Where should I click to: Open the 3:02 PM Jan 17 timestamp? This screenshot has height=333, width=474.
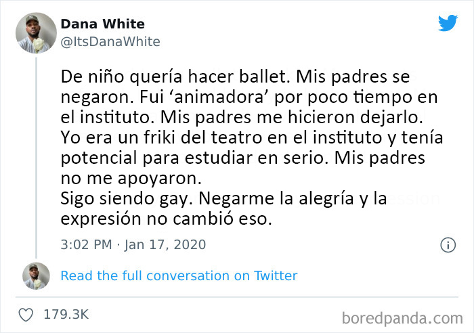pos(133,244)
